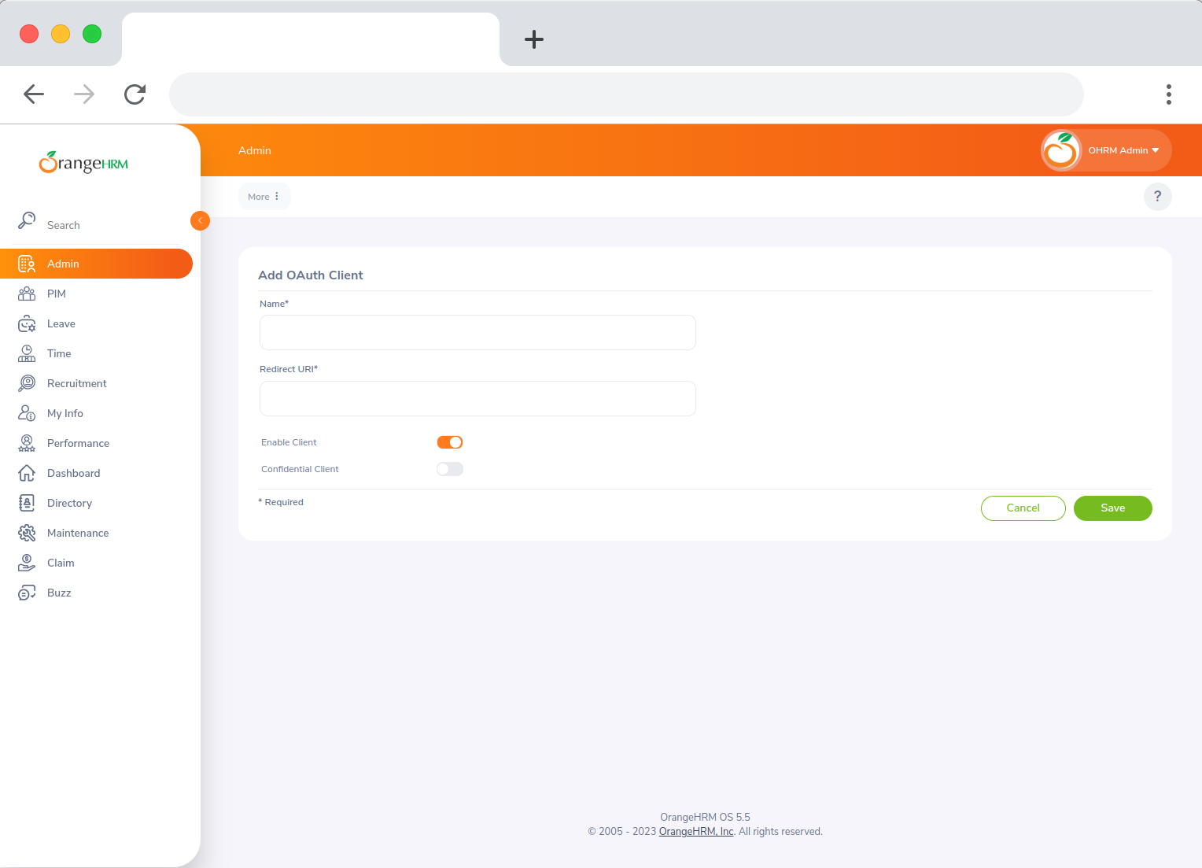Click the Performance module icon
Screen dimensions: 1202x868
26,443
